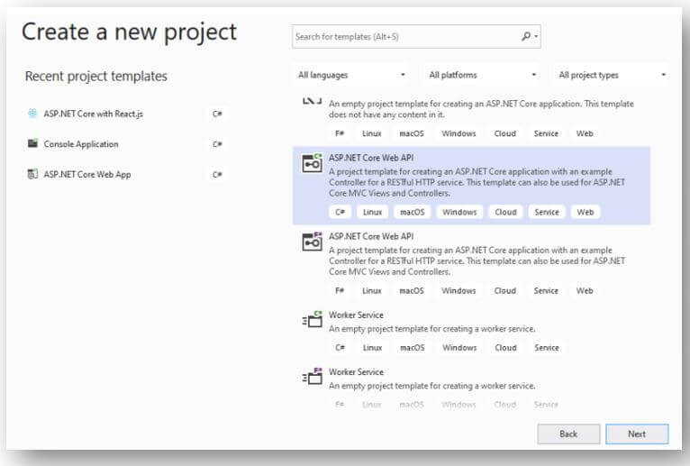Click Service tag on selected Web API template
Screen dimensions: 690x466
[547, 212]
